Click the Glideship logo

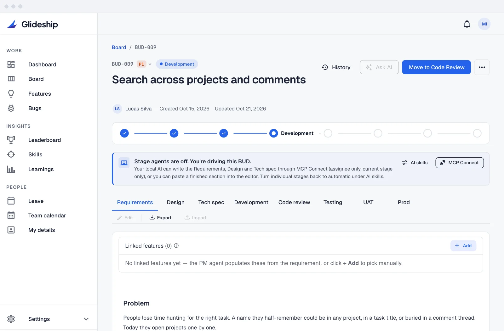point(32,24)
